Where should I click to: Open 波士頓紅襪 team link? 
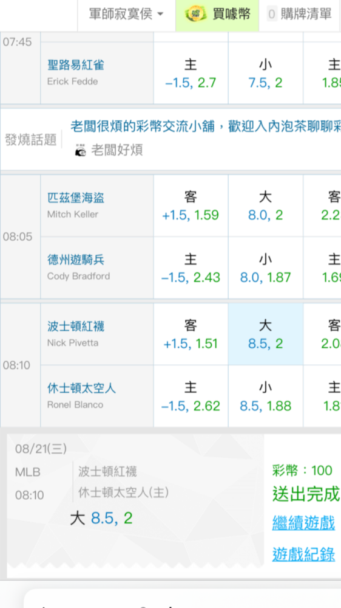pos(76,326)
